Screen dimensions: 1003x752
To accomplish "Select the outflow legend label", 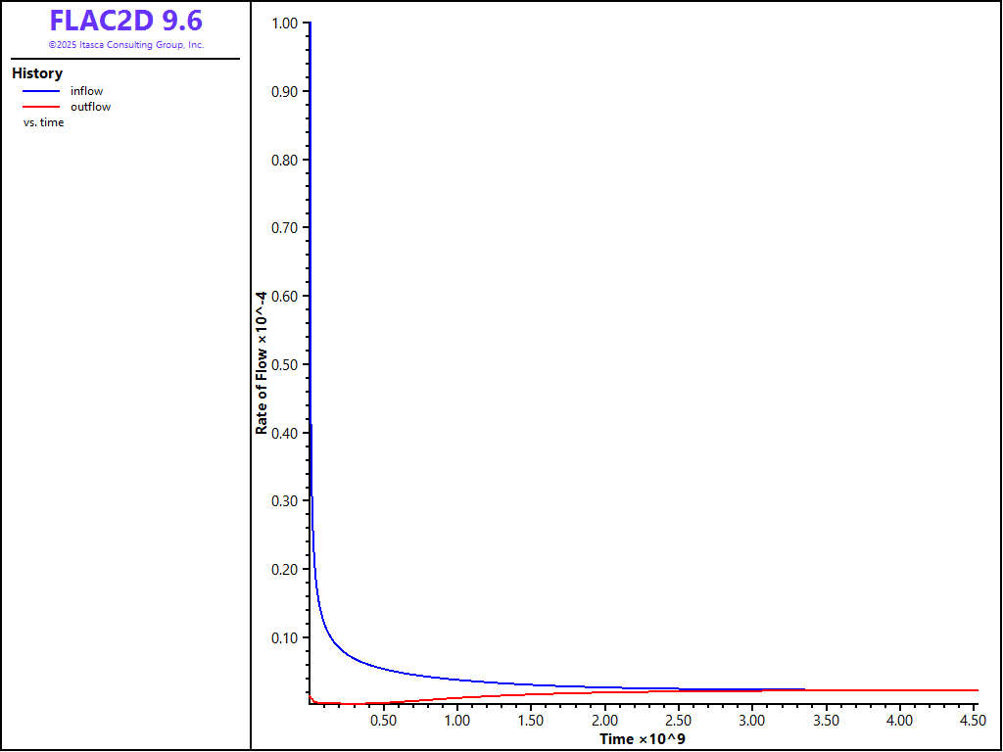I will tap(90, 107).
